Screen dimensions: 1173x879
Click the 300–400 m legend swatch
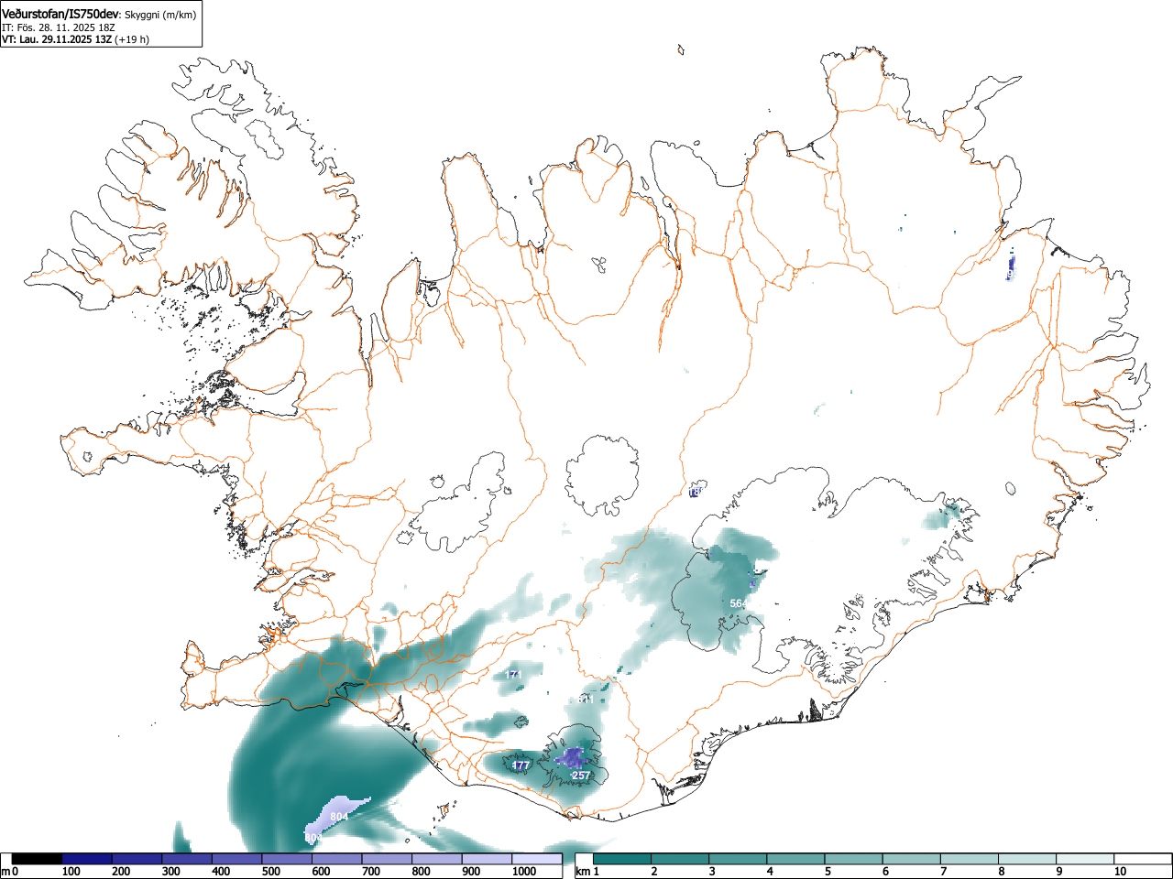pos(187,859)
